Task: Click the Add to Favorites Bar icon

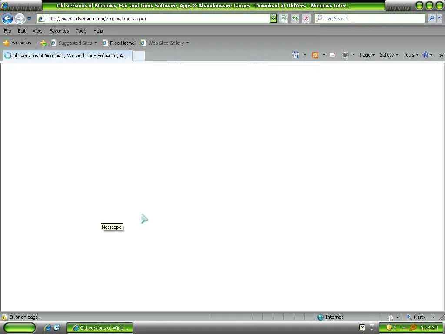Action: (x=43, y=43)
